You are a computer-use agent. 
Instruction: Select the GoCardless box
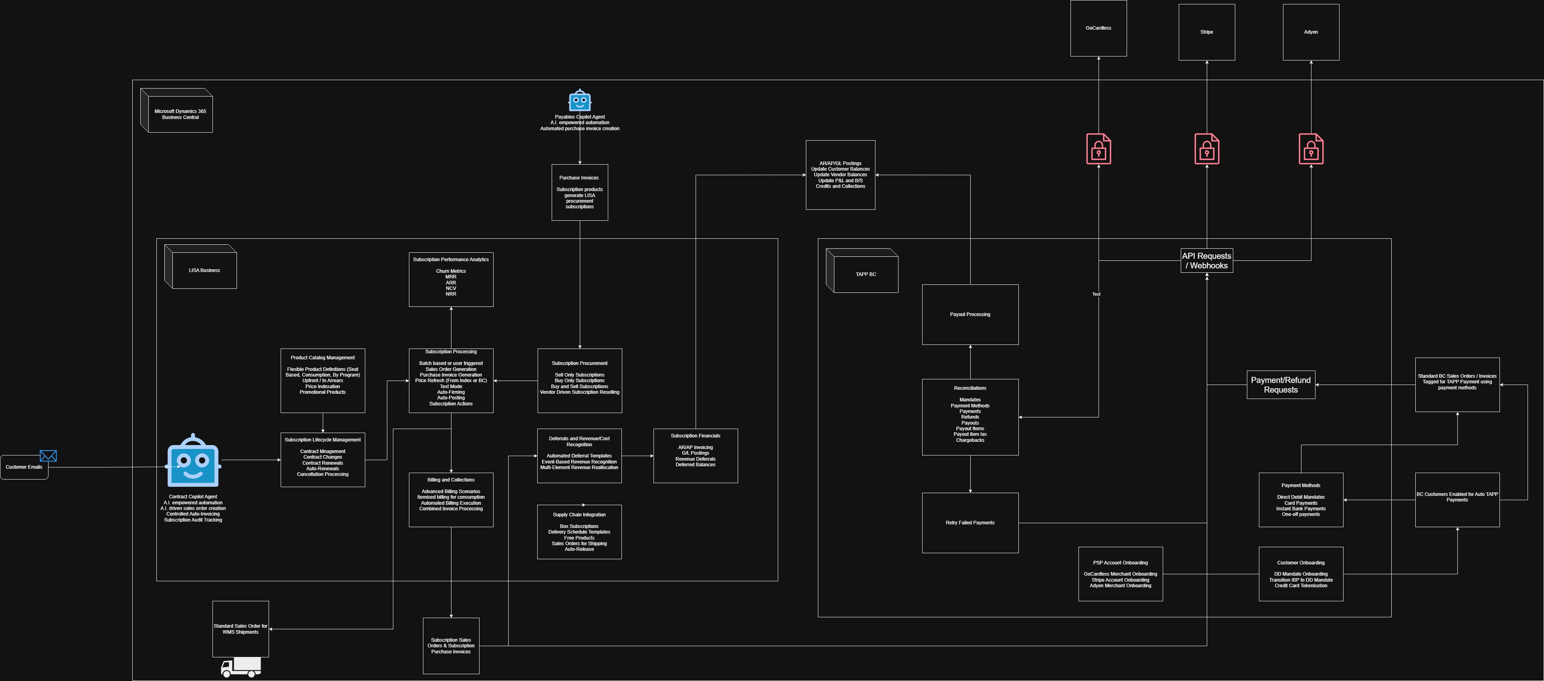coord(1098,28)
